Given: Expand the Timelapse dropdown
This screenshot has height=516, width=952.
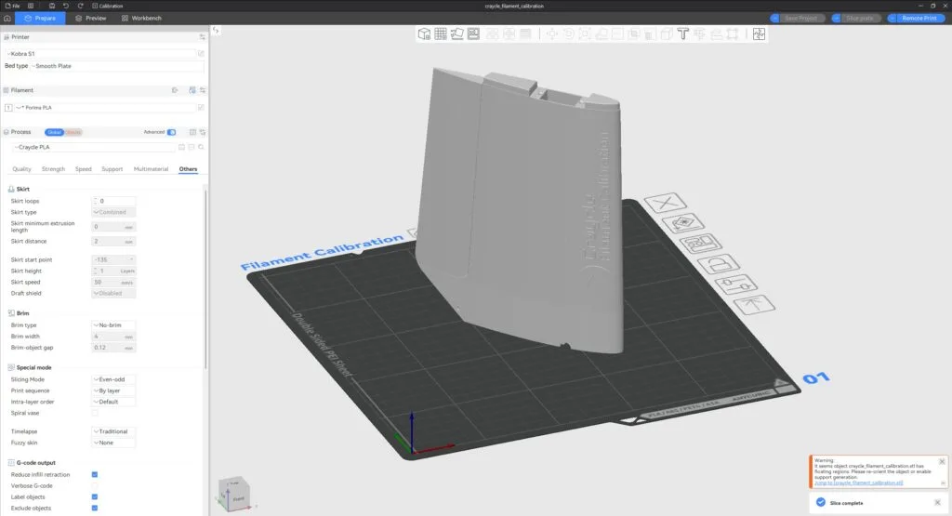Looking at the screenshot, I should click(x=113, y=431).
